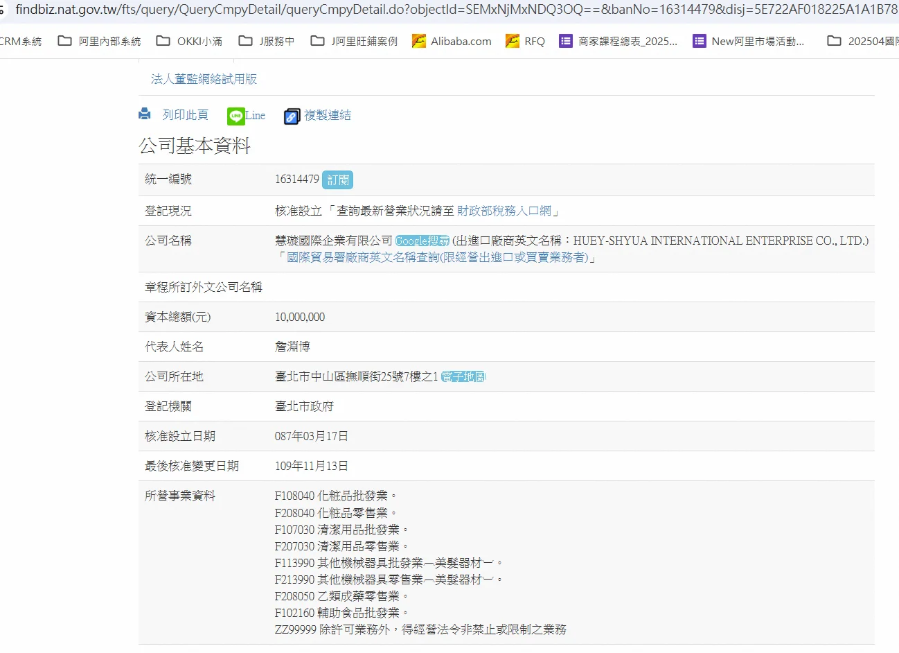Screen dimensions: 899x653
Task: Click the 訂閱 subscribe button
Action: (x=338, y=180)
